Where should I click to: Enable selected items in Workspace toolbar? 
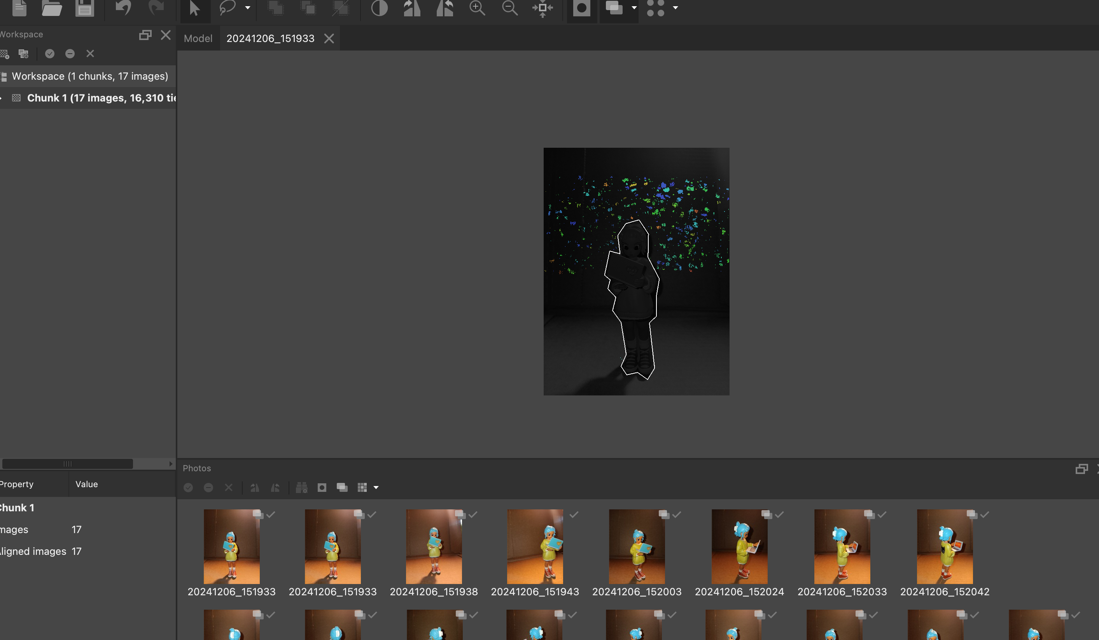50,54
